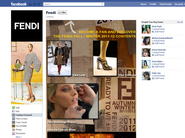Open Find Friends in top navigation
This screenshot has width=185, height=138.
point(165,4)
